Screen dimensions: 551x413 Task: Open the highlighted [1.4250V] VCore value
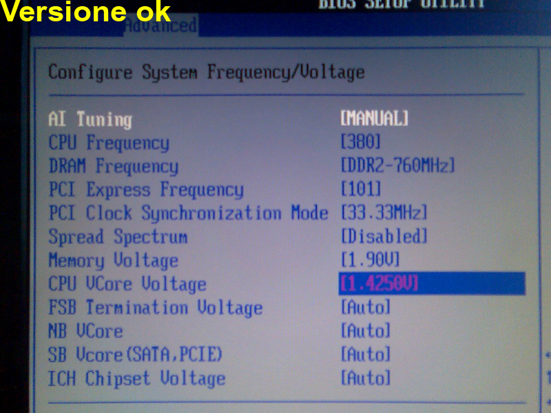click(432, 283)
